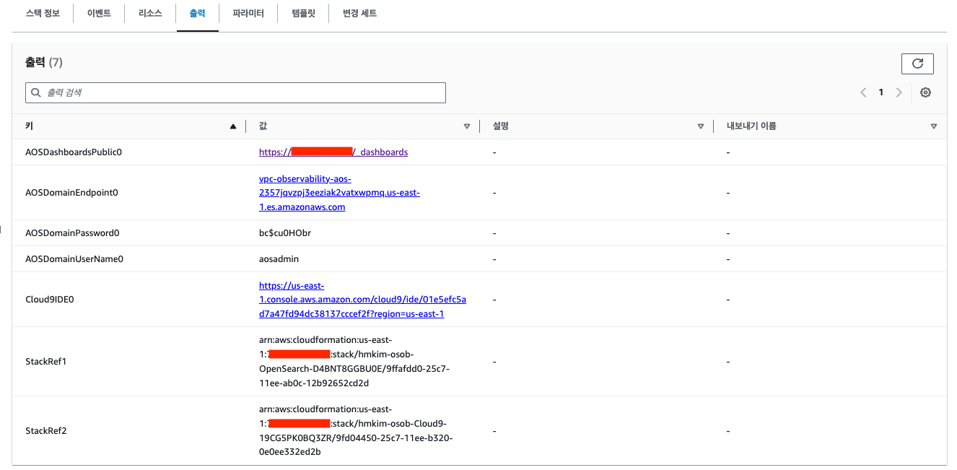Open the 값 column sort dropdown arrow

pos(467,126)
